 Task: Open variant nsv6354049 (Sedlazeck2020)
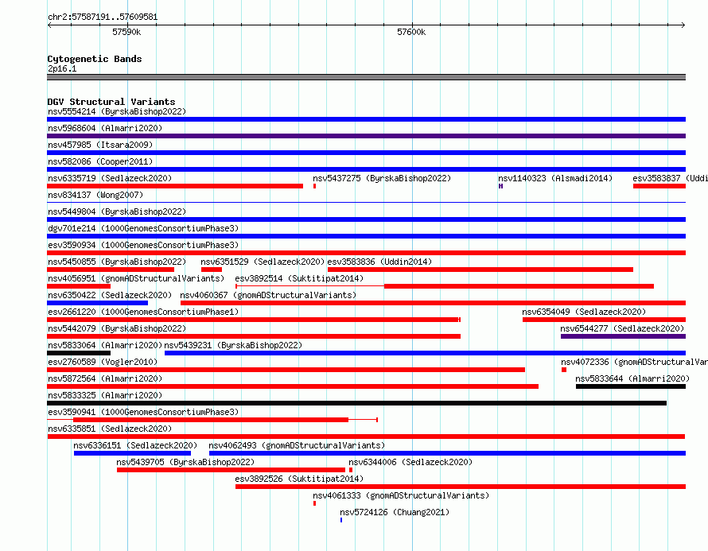coord(584,312)
